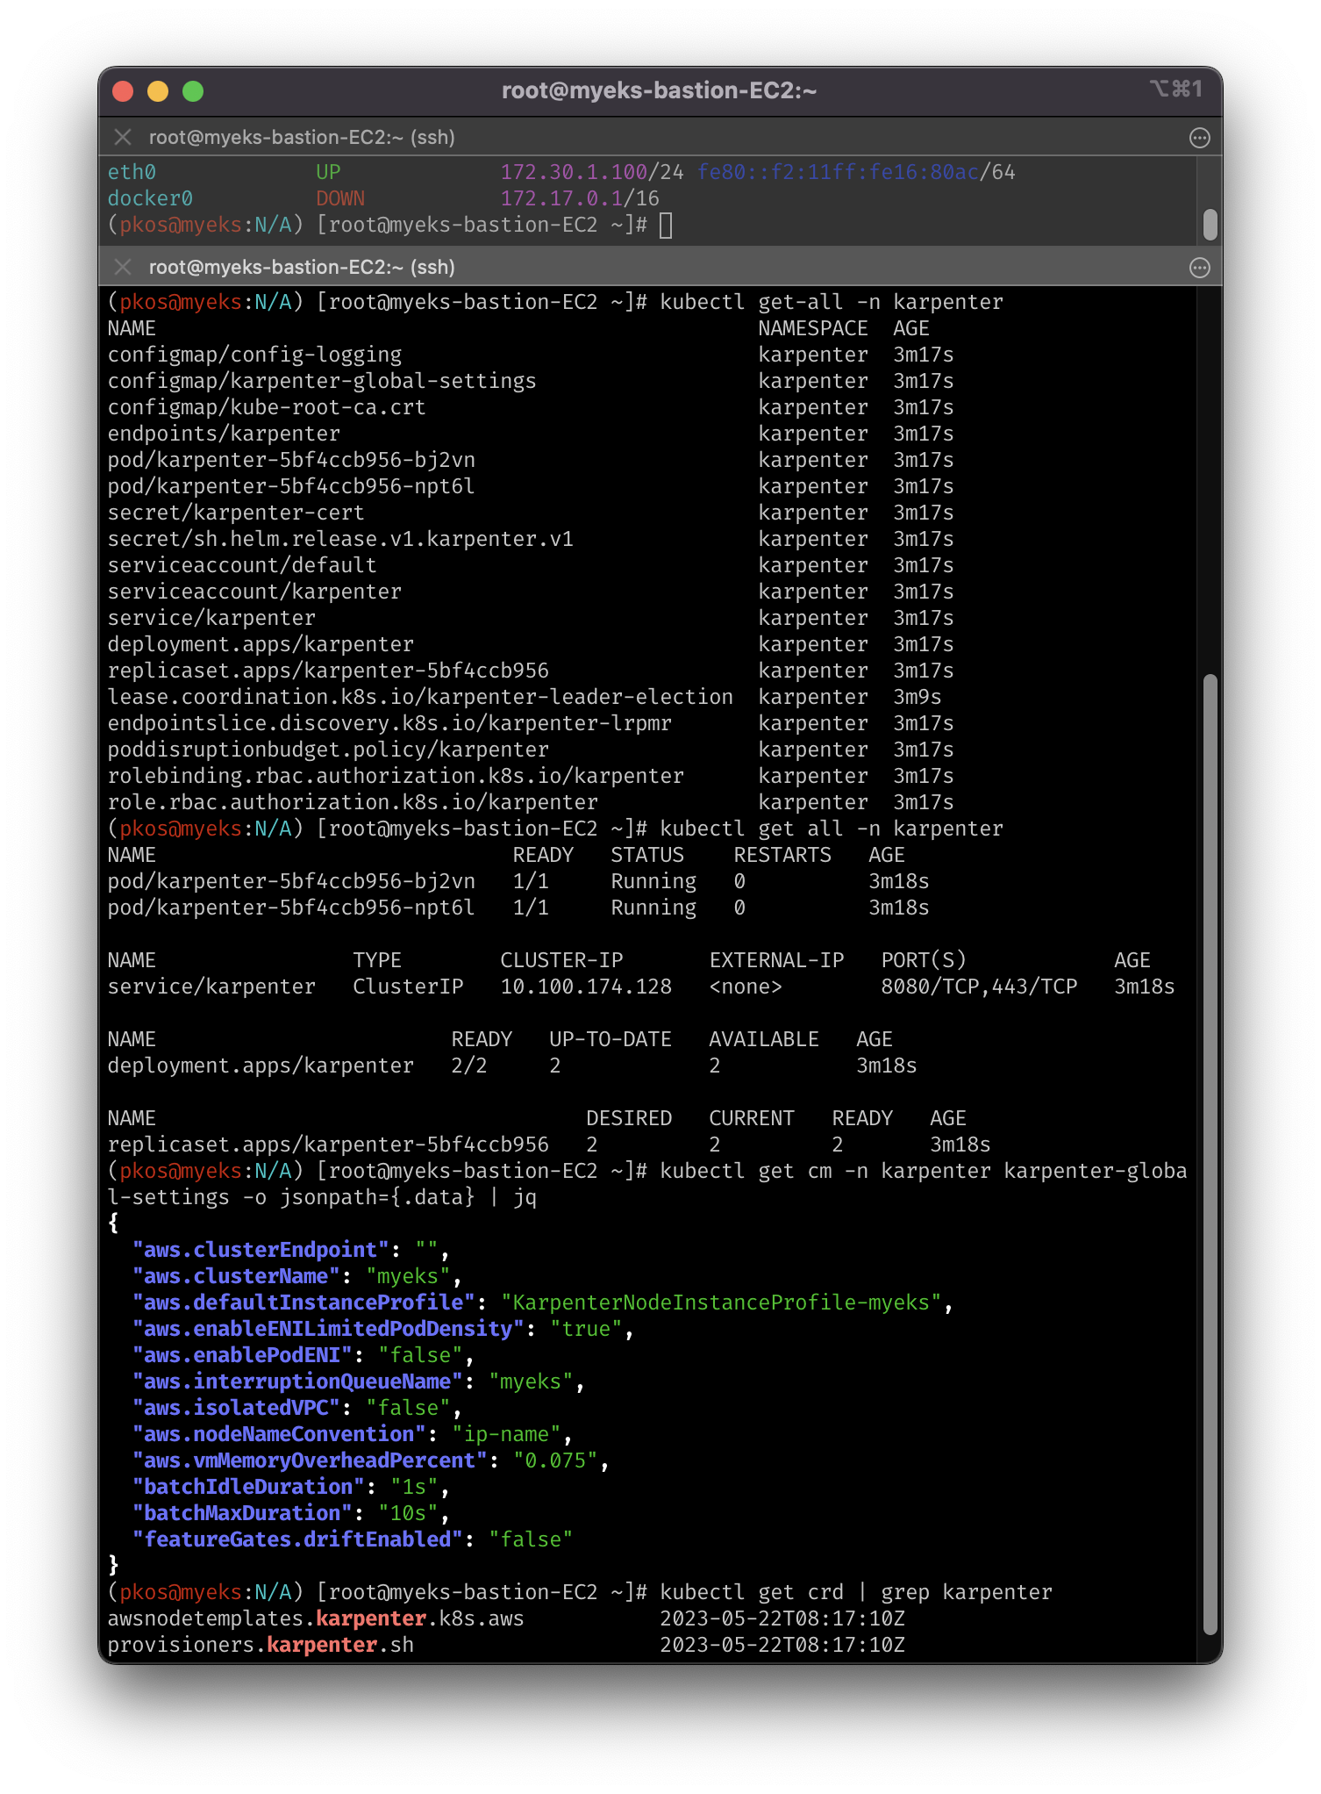Click the 3m9s age value
This screenshot has height=1794, width=1321.
918,697
